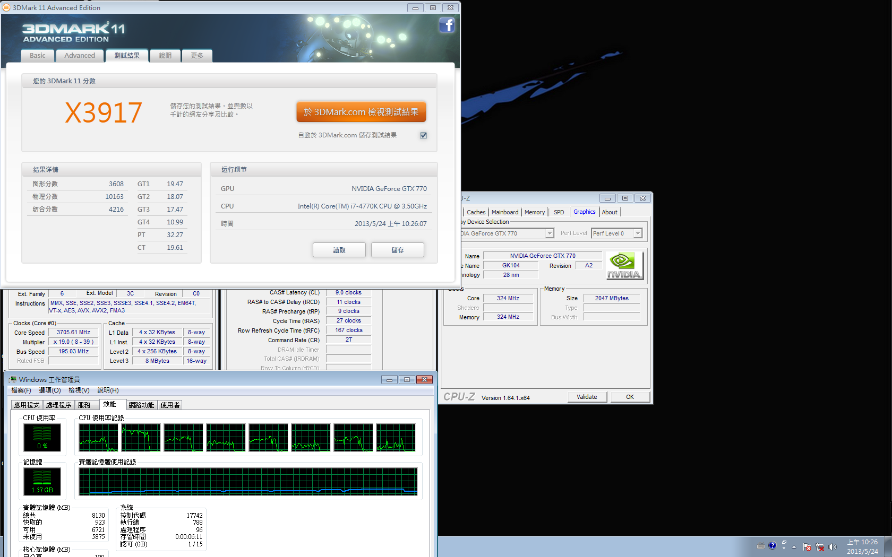Select the 更多 tab in 3DMark
Screen dimensions: 892x557
tap(197, 56)
